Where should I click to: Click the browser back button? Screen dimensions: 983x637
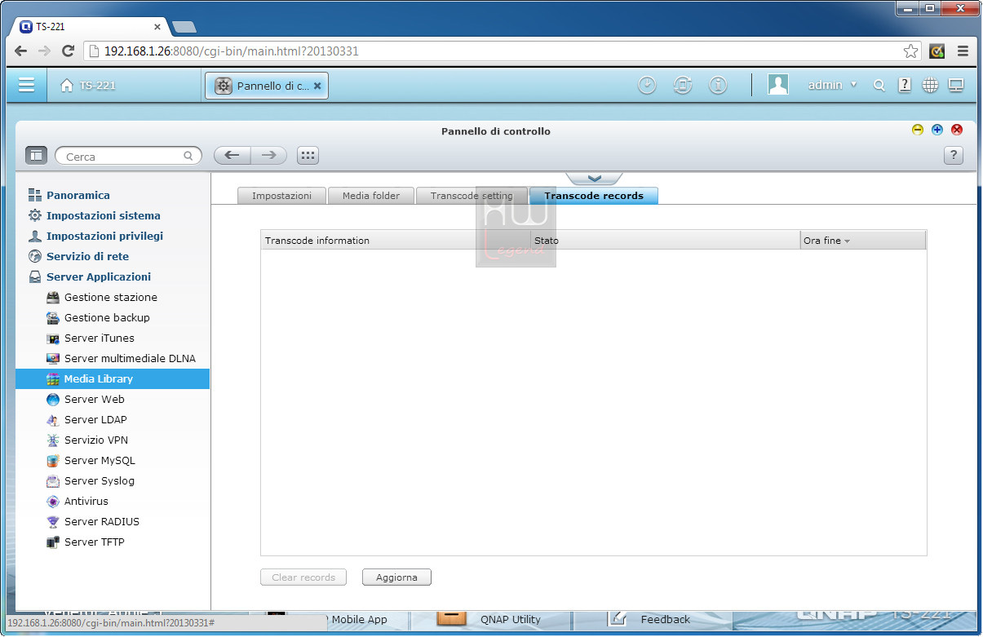[21, 51]
